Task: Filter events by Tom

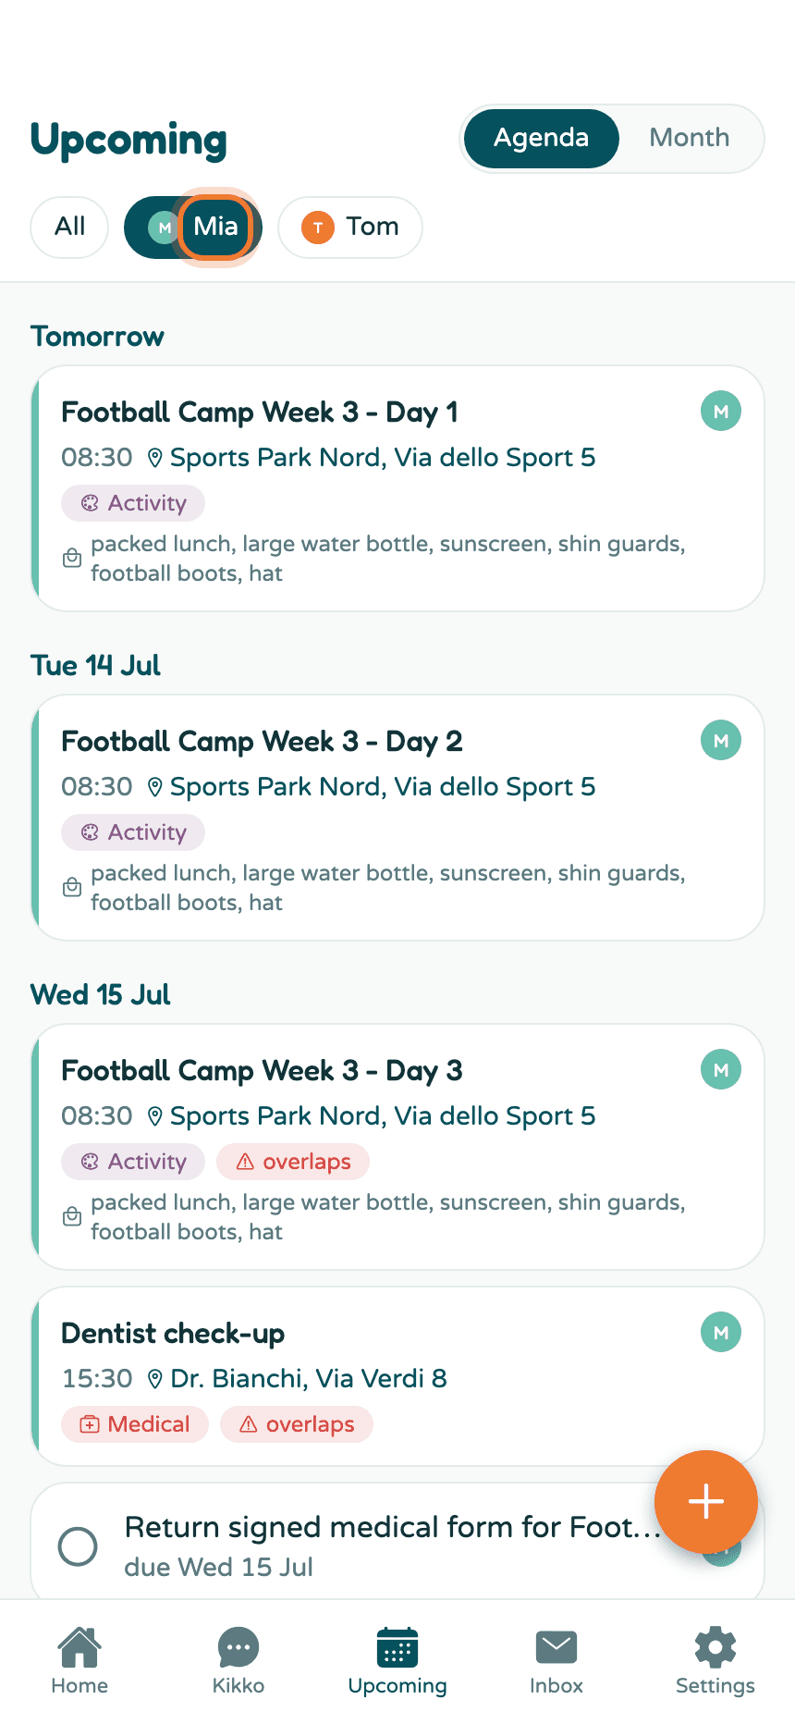Action: click(x=350, y=227)
